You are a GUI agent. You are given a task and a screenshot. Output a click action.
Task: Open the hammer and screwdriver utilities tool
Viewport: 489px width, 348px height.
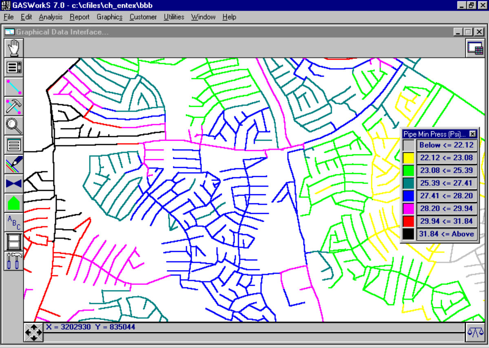pos(14,261)
